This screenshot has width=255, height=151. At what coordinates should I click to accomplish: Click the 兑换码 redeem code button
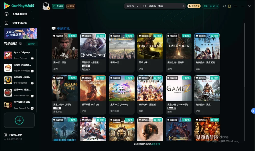pyautogui.click(x=58, y=6)
